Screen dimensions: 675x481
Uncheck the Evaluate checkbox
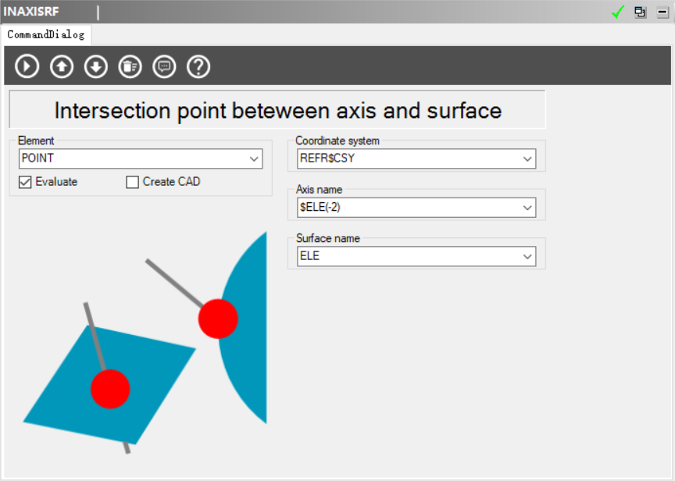pos(25,182)
